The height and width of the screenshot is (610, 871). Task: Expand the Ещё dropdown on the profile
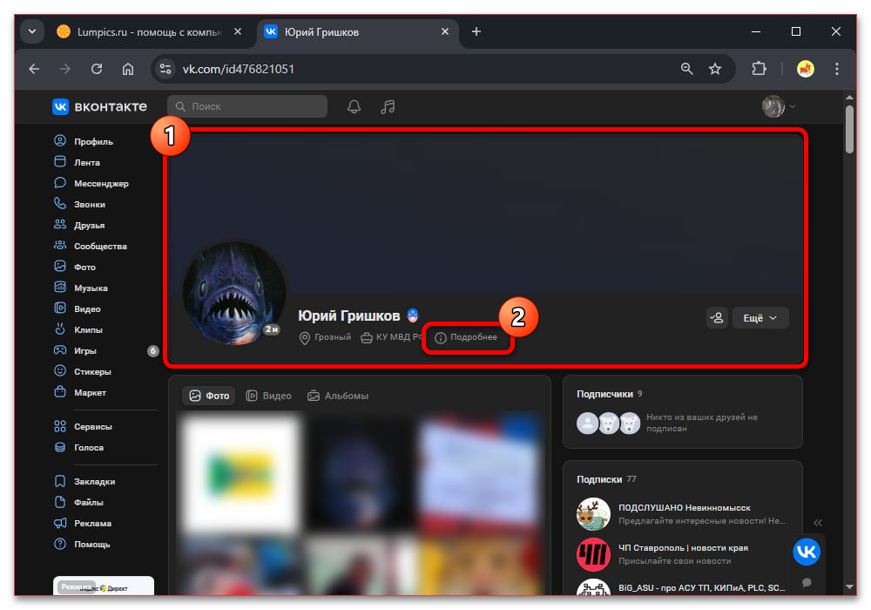click(x=760, y=318)
